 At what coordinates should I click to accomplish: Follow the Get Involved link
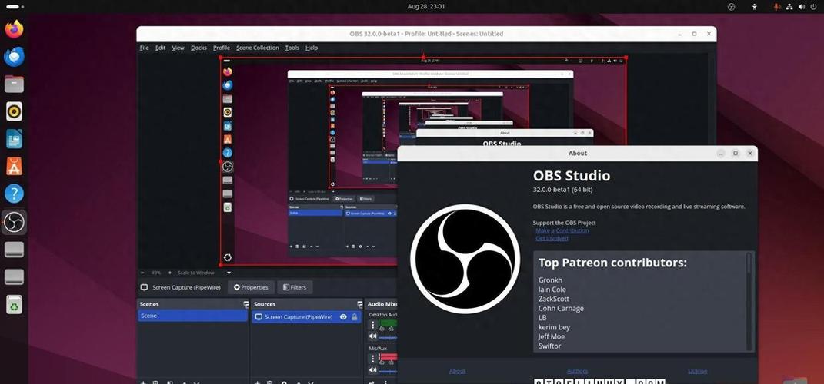click(x=552, y=238)
